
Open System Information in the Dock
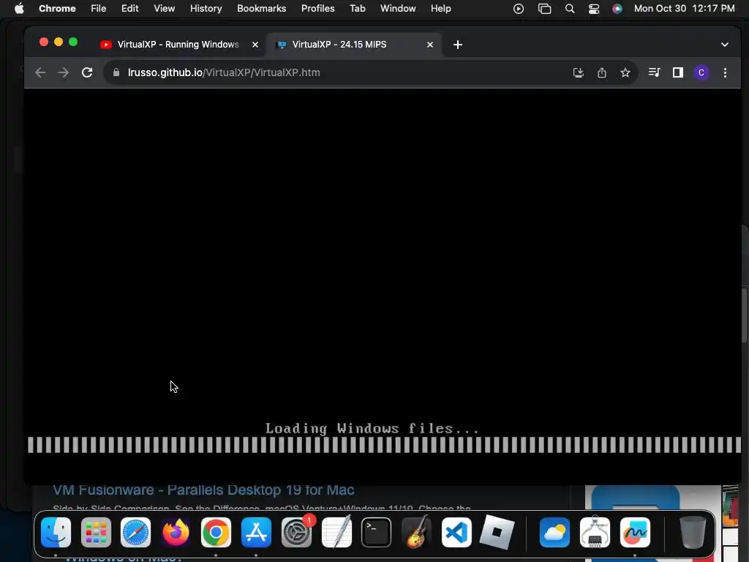coord(595,532)
